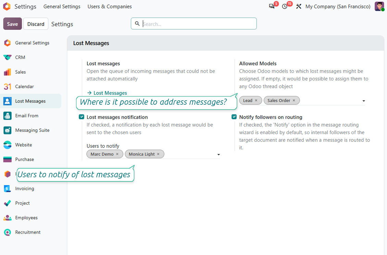Select the Email From sidebar icon
This screenshot has height=255, width=387.
pos(8,116)
